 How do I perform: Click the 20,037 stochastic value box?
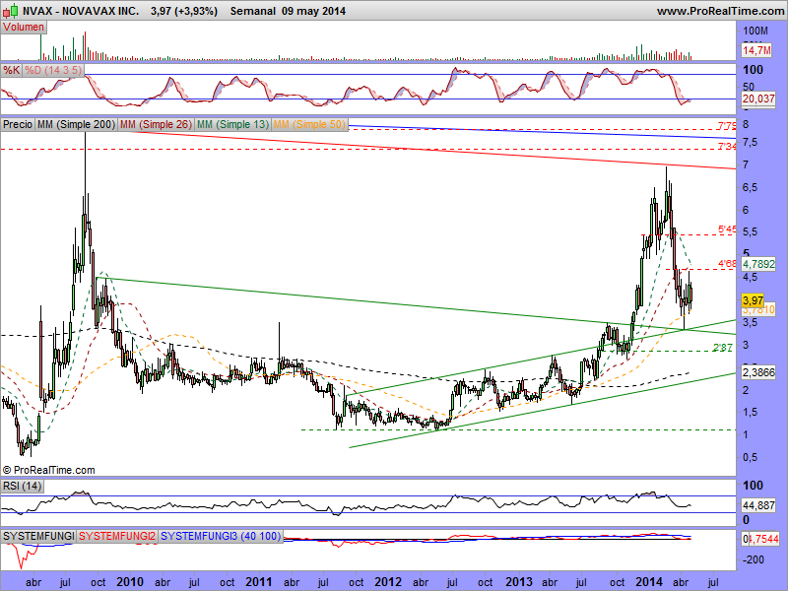click(758, 99)
